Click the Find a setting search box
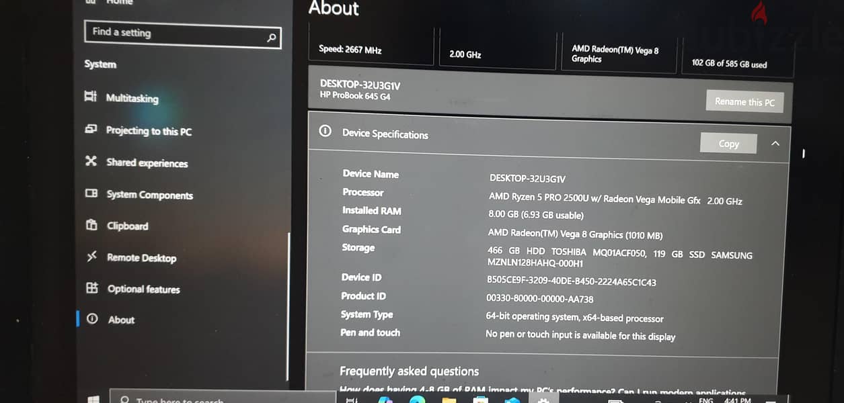Viewport: 844px width, 403px height. tap(182, 34)
